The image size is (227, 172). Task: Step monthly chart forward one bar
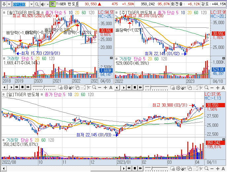[x=11, y=87]
